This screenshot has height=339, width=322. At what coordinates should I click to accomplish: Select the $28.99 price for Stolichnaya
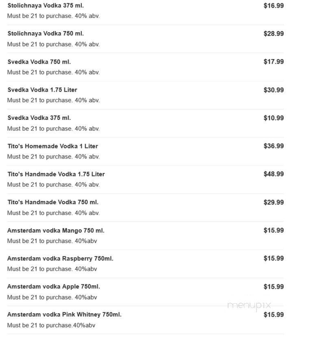click(274, 34)
